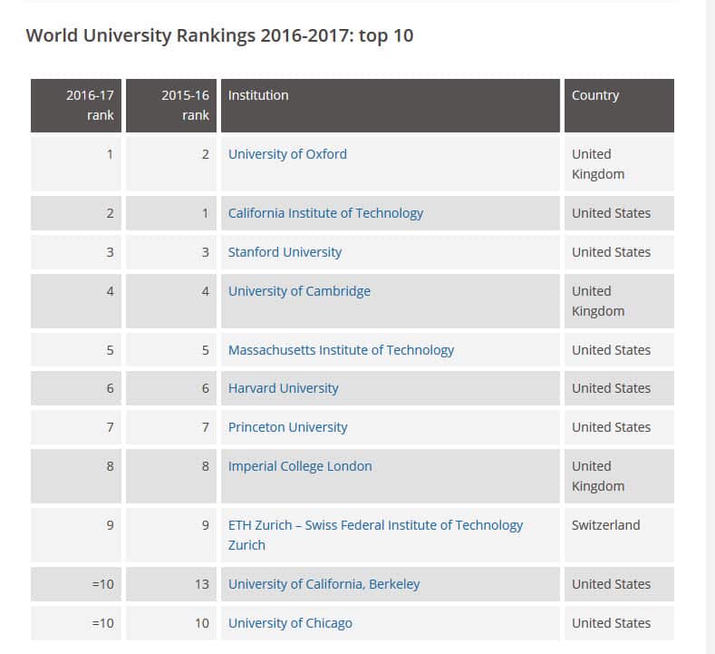Open the University of California, Berkeley link

tap(324, 584)
